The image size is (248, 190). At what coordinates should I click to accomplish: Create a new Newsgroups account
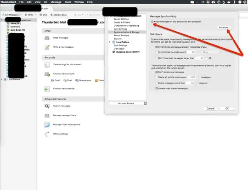83,80
